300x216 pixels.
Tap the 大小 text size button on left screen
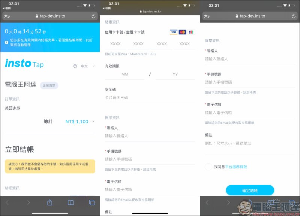[x=7, y=16]
